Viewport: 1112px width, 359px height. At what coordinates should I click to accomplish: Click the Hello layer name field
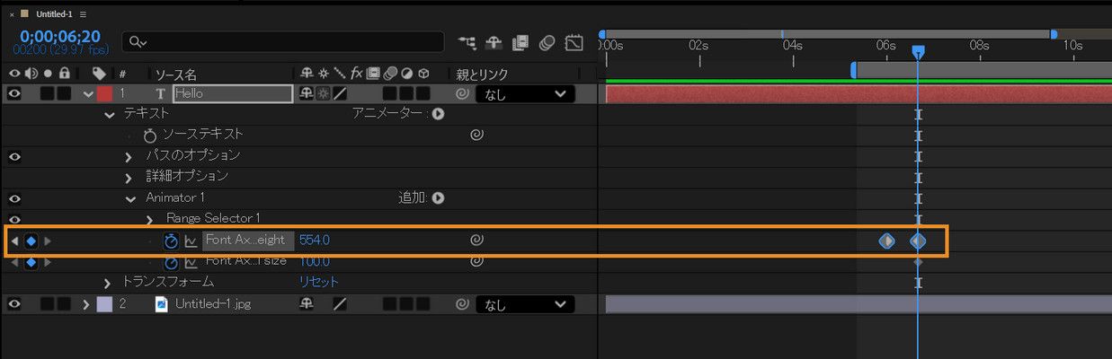[x=233, y=93]
